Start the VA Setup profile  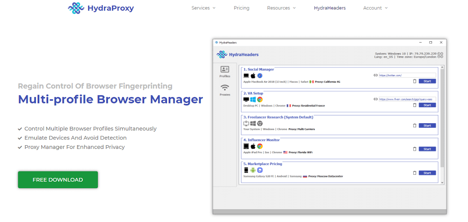(x=427, y=105)
